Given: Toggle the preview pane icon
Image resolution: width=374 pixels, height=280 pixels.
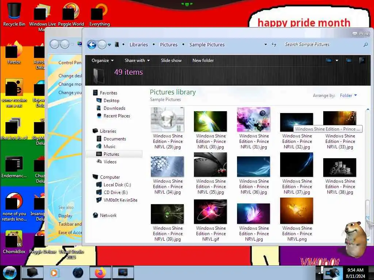Looking at the screenshot, I should (x=349, y=61).
